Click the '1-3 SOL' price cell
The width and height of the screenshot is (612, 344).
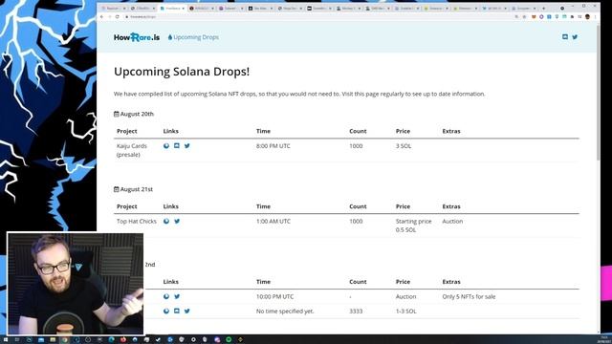coord(405,311)
